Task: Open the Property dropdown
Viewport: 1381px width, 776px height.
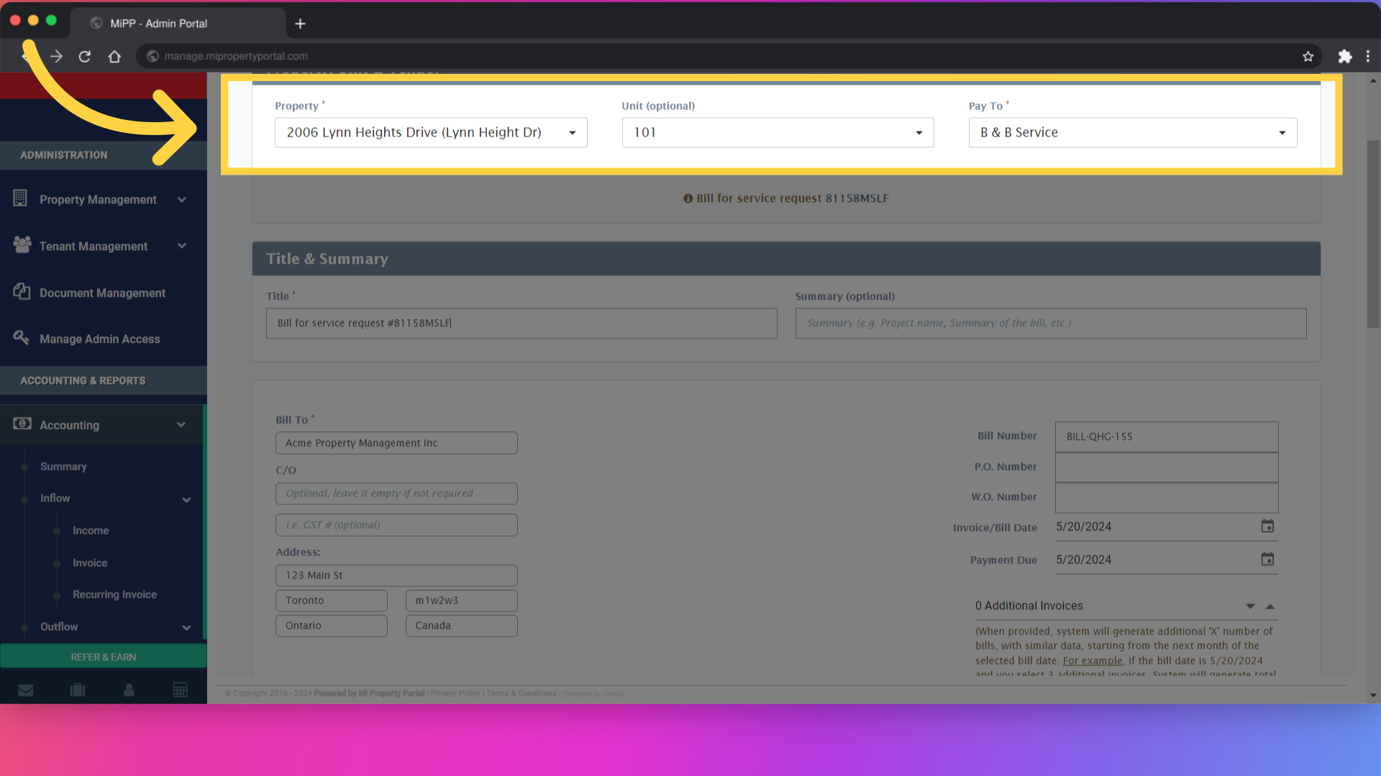Action: 431,133
